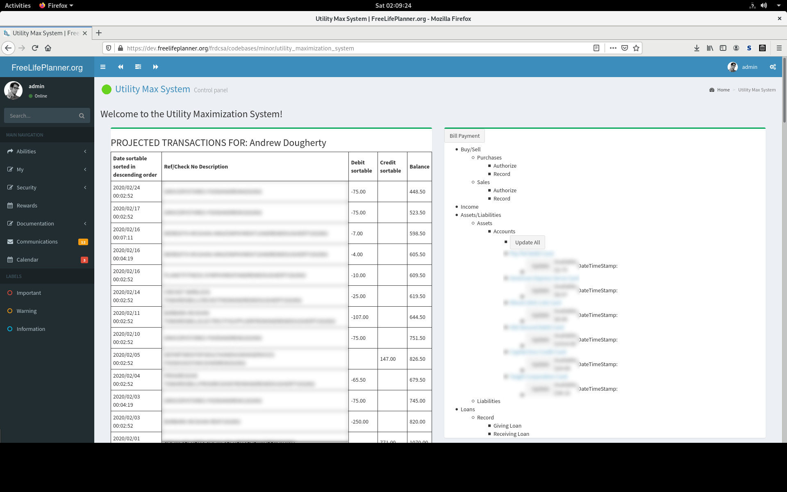Select the Bill Payment tab
The width and height of the screenshot is (787, 492).
pyautogui.click(x=464, y=135)
